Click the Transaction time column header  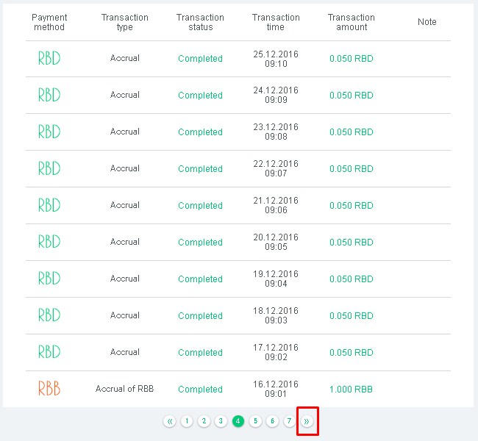point(276,22)
